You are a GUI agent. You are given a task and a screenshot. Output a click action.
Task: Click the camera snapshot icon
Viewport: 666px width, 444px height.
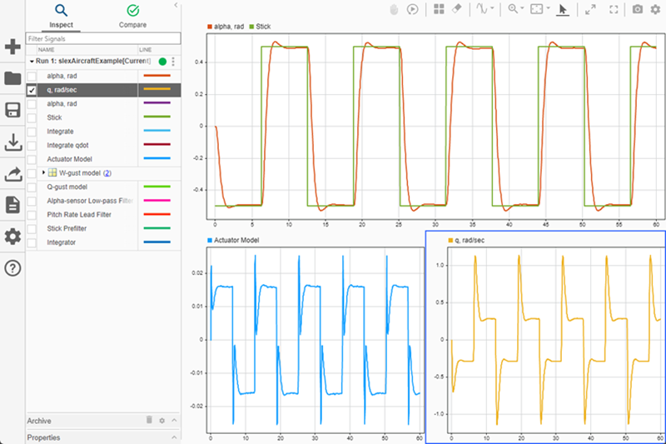point(638,9)
